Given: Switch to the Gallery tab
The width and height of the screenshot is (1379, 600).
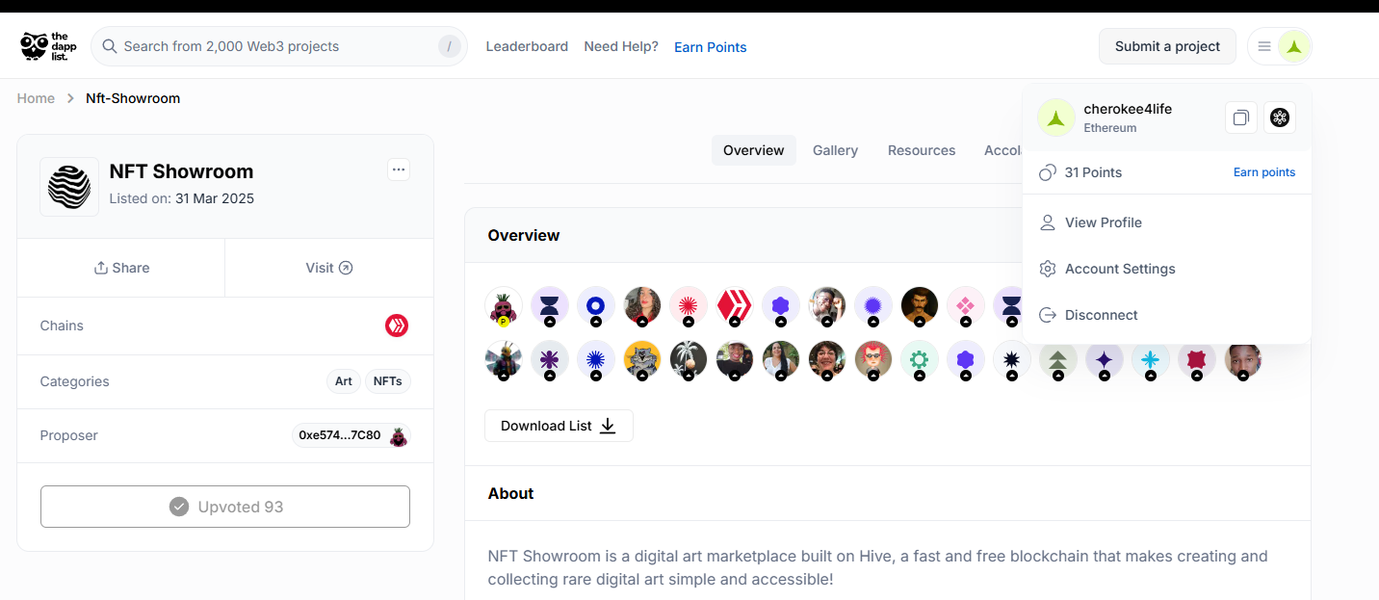Looking at the screenshot, I should (835, 150).
